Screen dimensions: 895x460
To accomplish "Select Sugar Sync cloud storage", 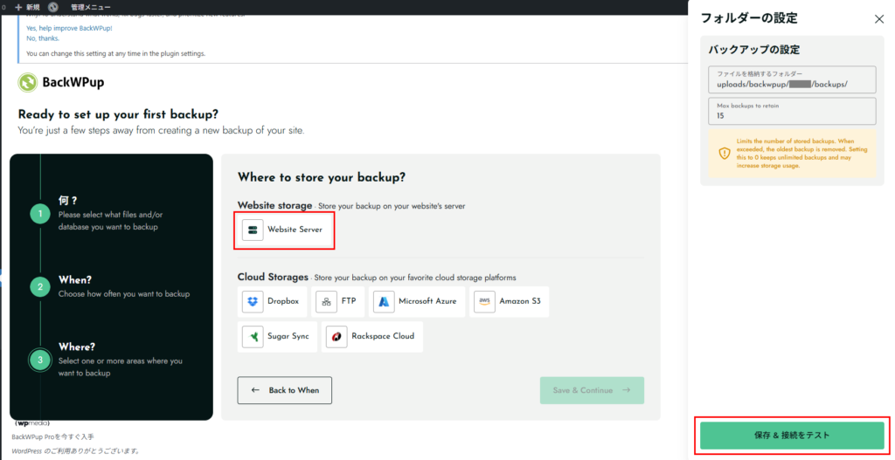I will pyautogui.click(x=278, y=336).
